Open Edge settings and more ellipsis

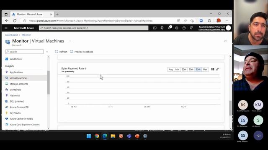[x=227, y=21]
